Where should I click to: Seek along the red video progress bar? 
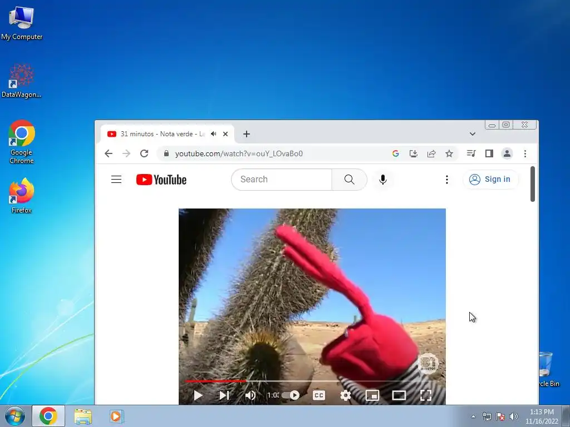coord(215,381)
